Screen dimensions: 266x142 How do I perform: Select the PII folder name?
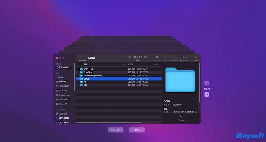point(85,82)
